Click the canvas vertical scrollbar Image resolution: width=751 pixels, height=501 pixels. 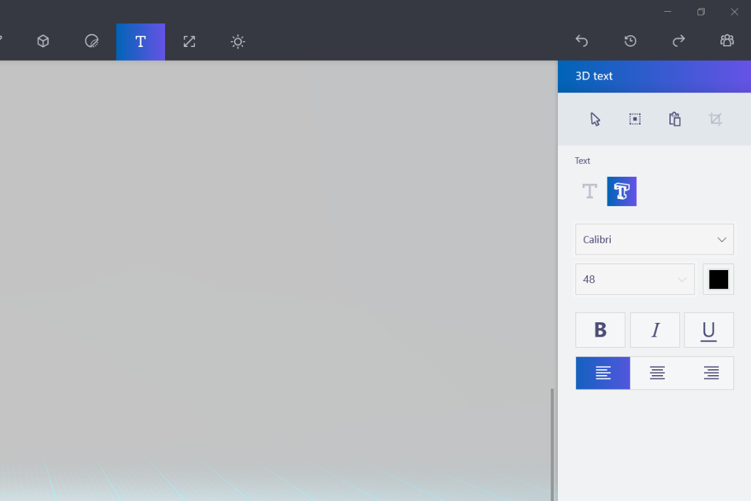tap(552, 444)
